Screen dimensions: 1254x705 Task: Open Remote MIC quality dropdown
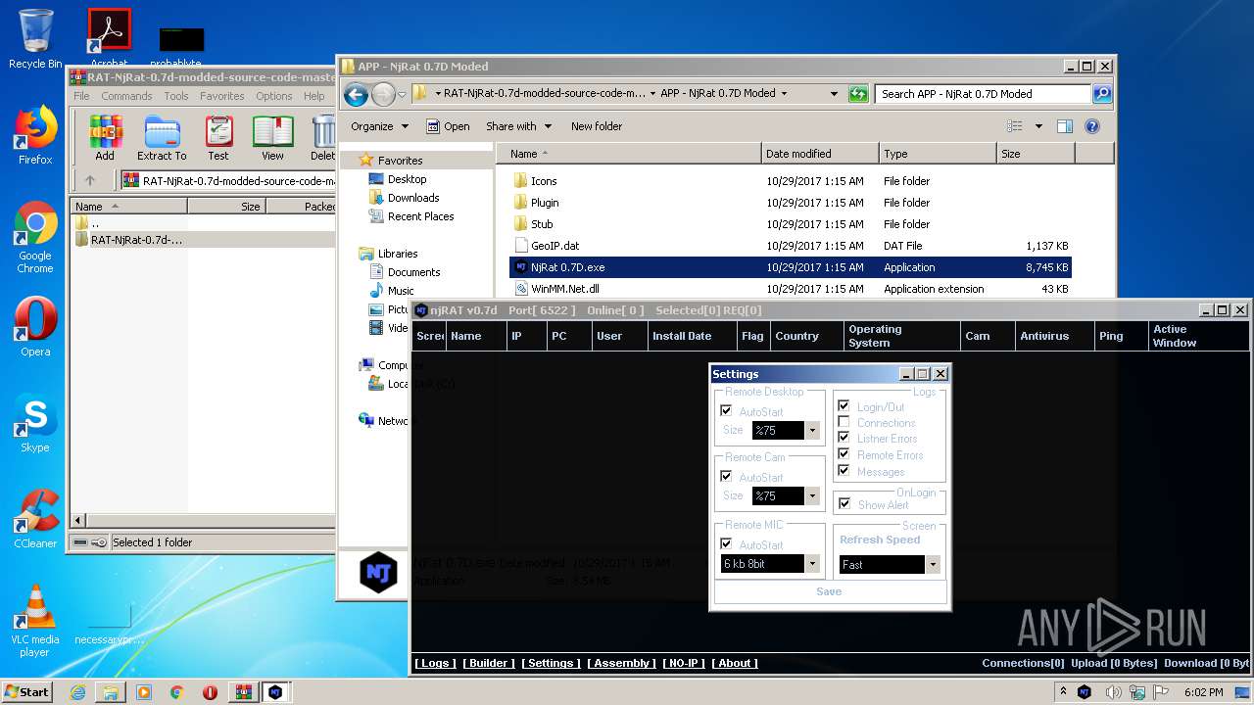point(812,563)
